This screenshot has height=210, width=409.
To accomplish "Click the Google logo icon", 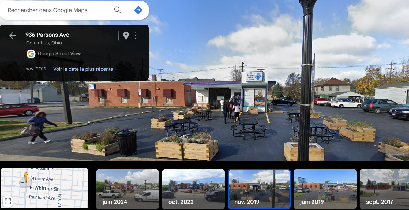I will (31, 54).
